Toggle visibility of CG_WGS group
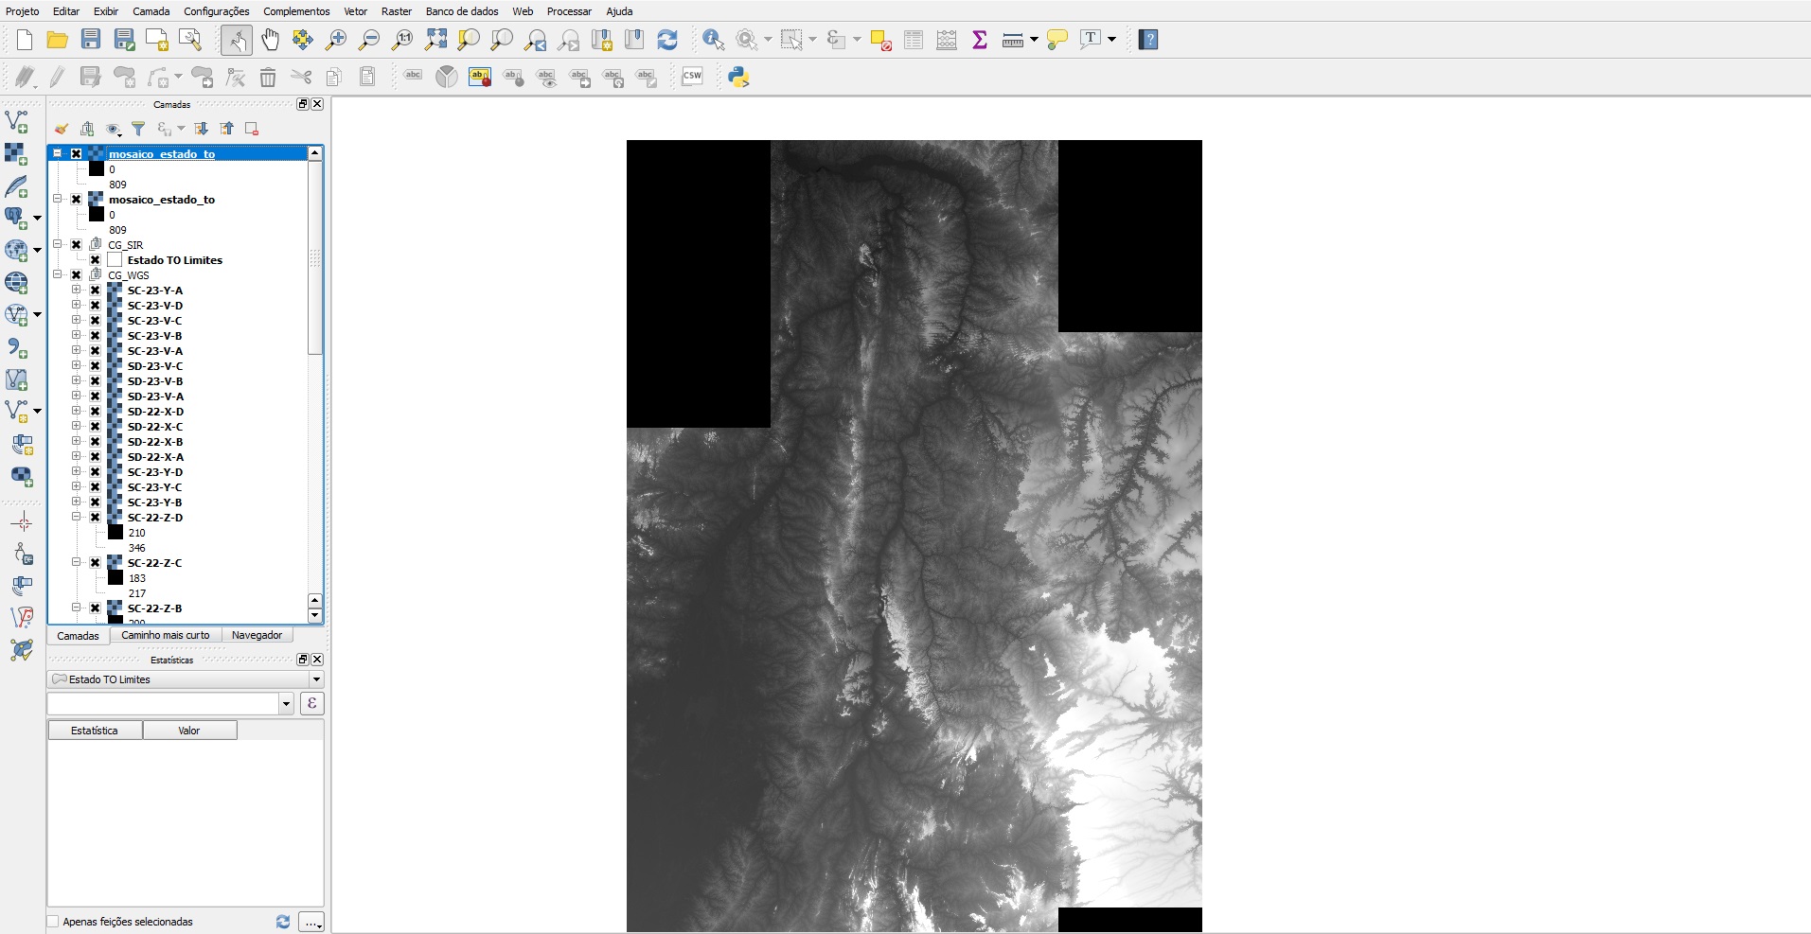This screenshot has height=934, width=1811. pos(77,274)
